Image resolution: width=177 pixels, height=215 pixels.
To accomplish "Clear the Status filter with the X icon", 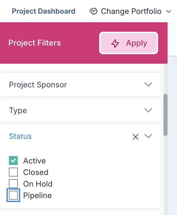I will tap(136, 137).
